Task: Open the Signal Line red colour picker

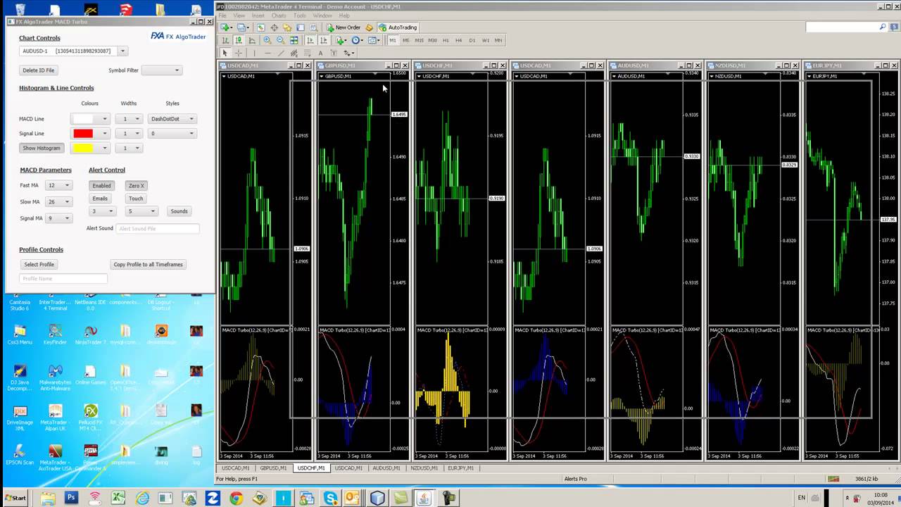Action: point(91,133)
